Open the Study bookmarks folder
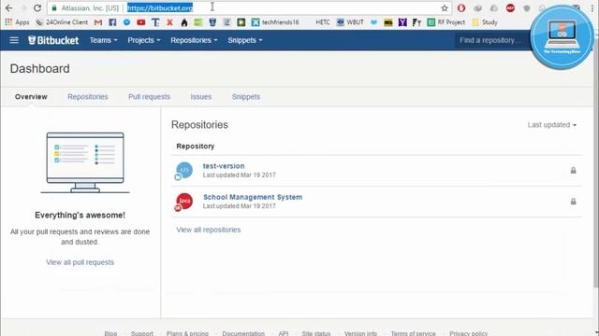Screen dimensions: 599x336 (x=485, y=22)
